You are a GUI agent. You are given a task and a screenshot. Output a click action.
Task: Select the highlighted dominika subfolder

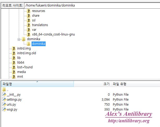[39, 44]
